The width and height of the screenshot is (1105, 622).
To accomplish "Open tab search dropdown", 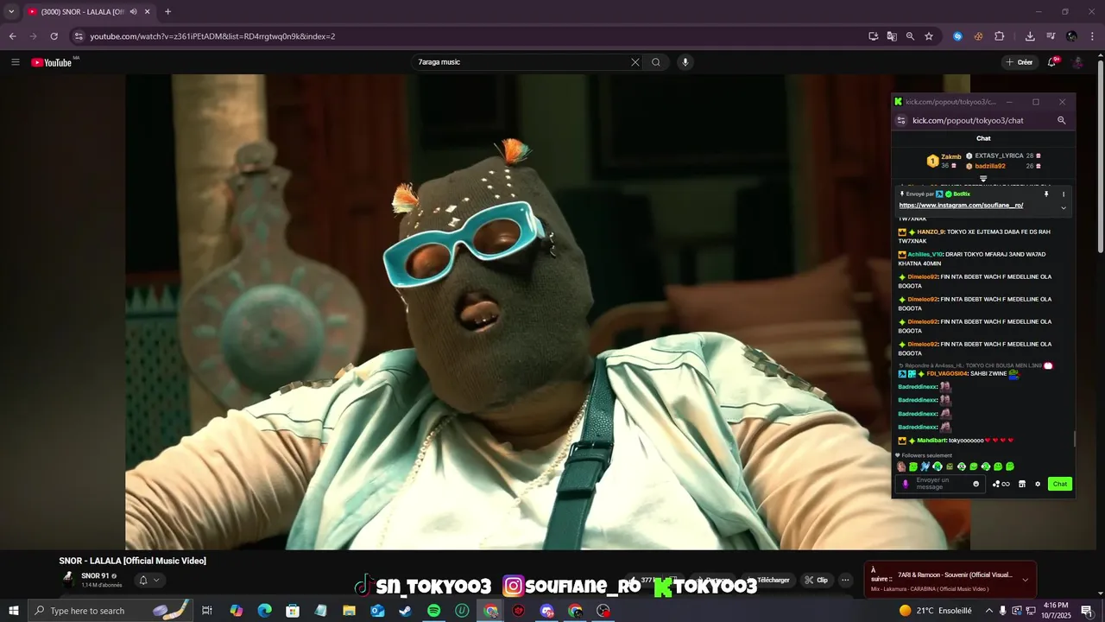I will 11,12.
